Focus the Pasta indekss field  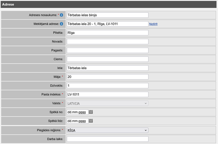tap(107, 94)
